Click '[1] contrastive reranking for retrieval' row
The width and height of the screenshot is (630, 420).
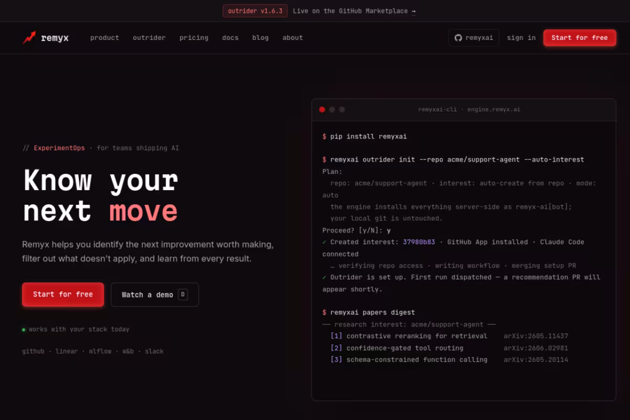point(409,336)
